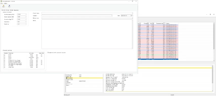Enable the SOTP protection checkbox
The width and height of the screenshot is (216, 96).
click(4, 59)
